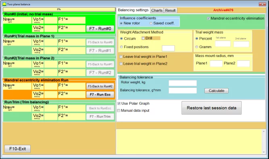
Task: Start the F7 - Run Ecc measurement
Action: pos(100,95)
